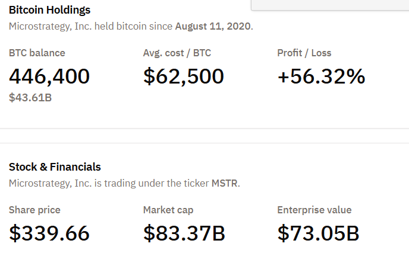
Task: Click the MSTR ticker symbol
Action: coord(225,184)
